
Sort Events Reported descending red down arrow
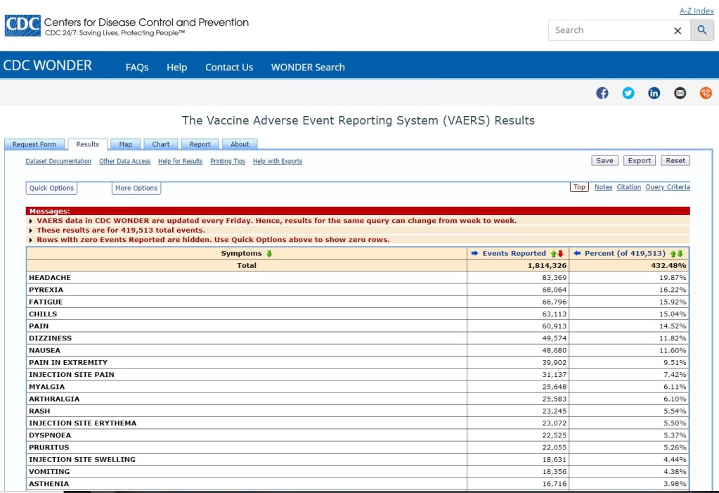click(560, 254)
